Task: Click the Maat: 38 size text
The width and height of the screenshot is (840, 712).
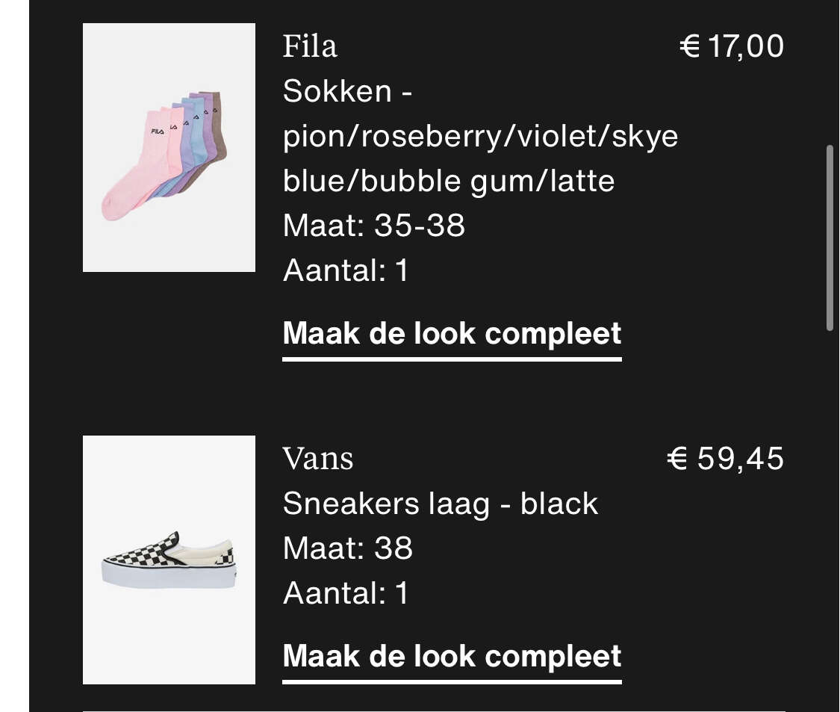Action: click(348, 548)
